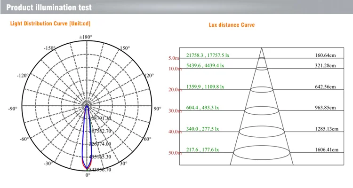
Task: Click the 50.0m distance marker
Action: 175,153
